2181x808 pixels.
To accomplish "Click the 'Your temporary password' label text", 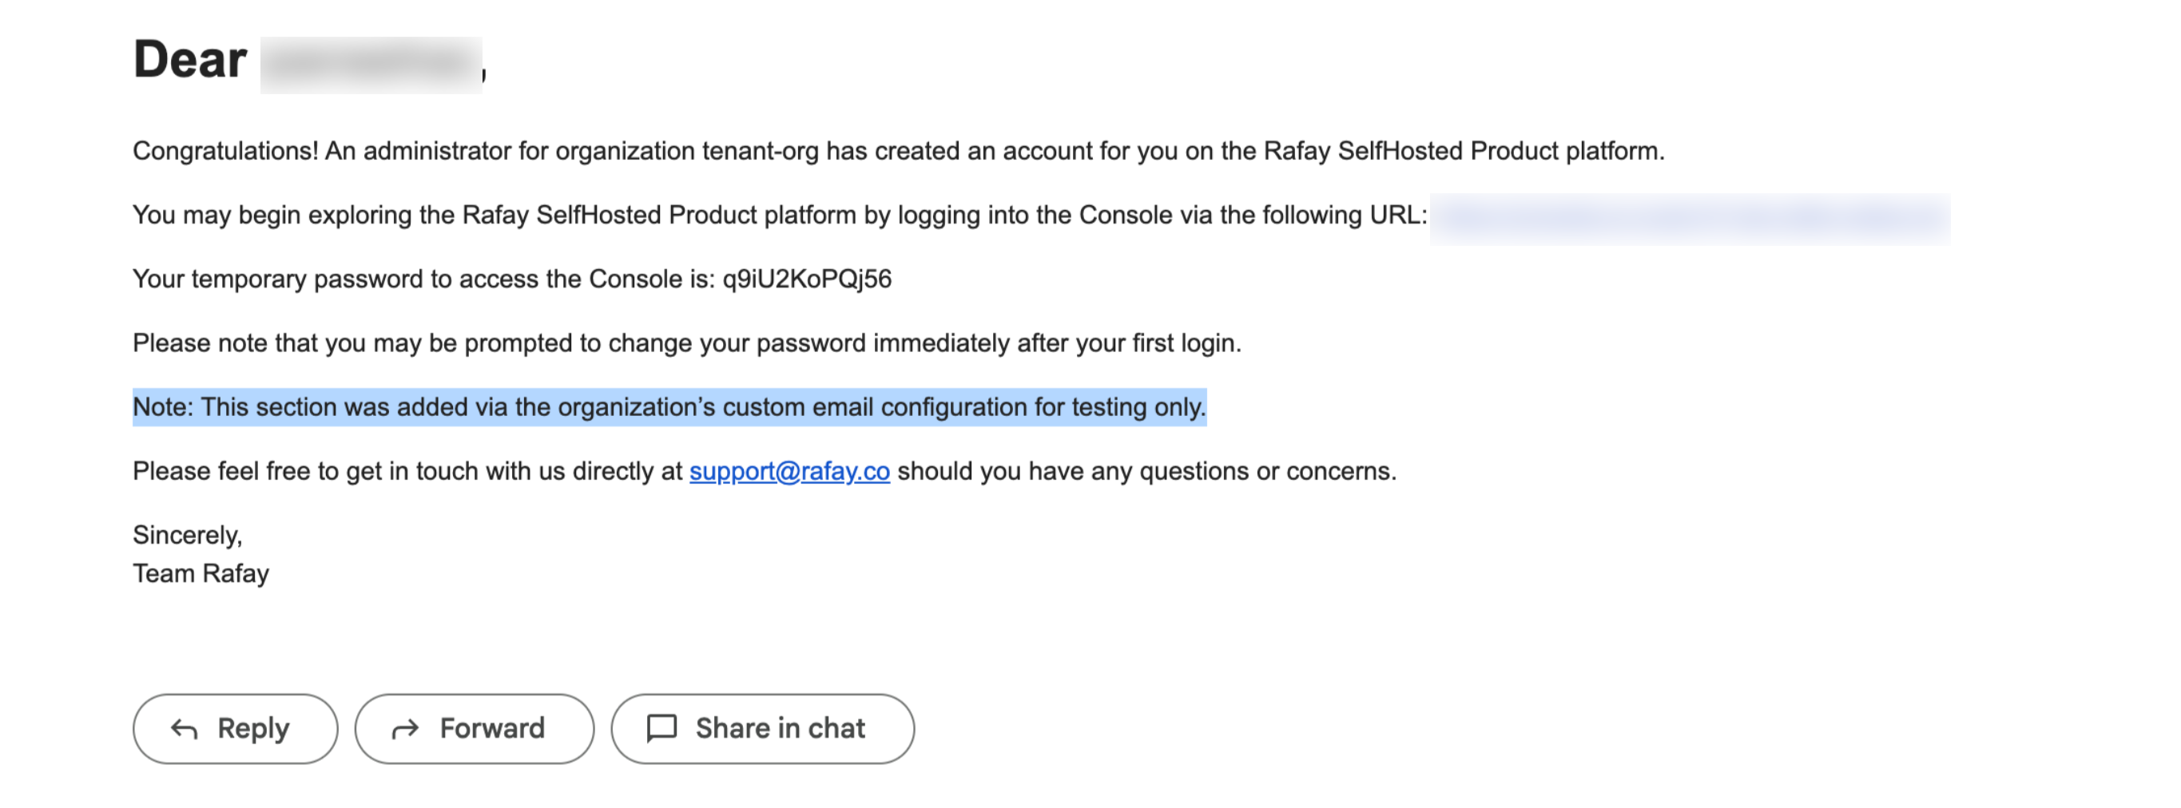I will click(x=423, y=279).
